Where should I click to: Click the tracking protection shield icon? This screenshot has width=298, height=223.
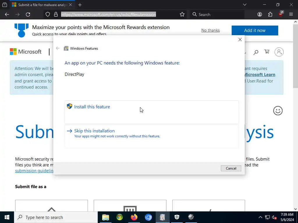click(48, 15)
